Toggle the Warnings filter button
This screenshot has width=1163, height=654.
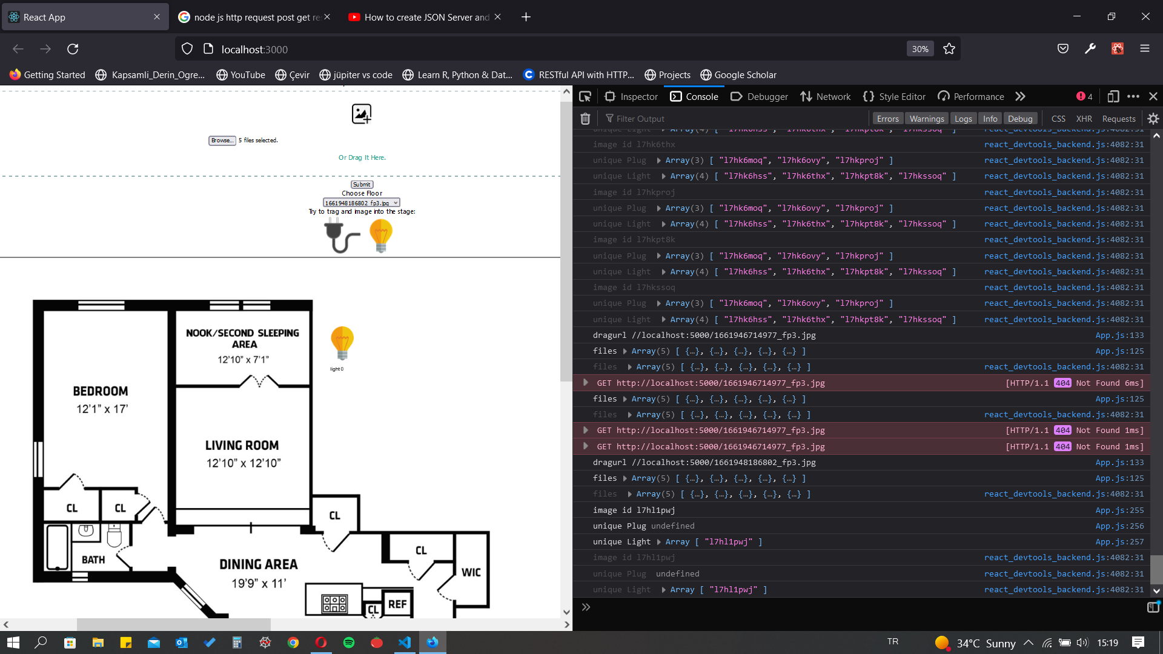click(x=926, y=118)
